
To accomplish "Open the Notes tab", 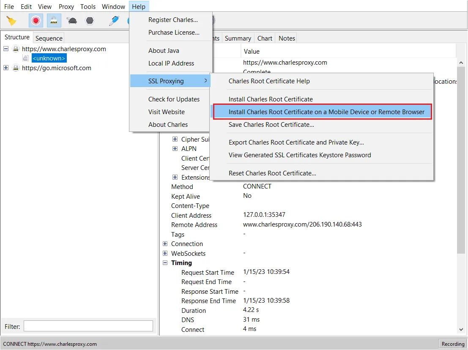I will point(287,38).
